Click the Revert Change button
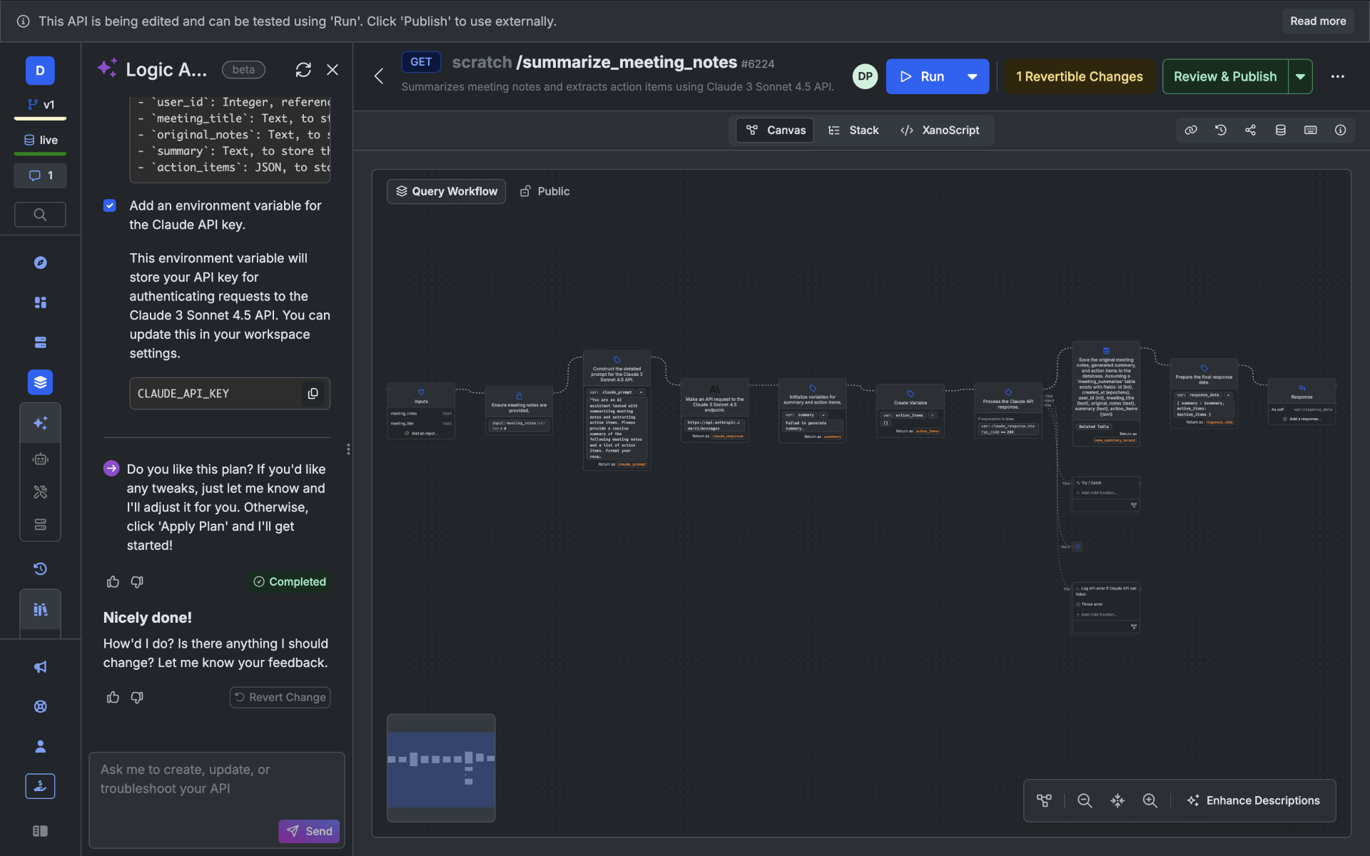This screenshot has height=856, width=1370. [x=280, y=697]
